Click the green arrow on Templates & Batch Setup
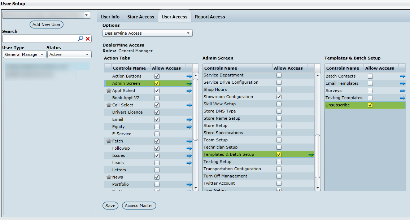 (x=311, y=154)
